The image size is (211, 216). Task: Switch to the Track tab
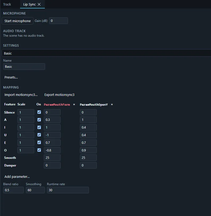point(7,4)
